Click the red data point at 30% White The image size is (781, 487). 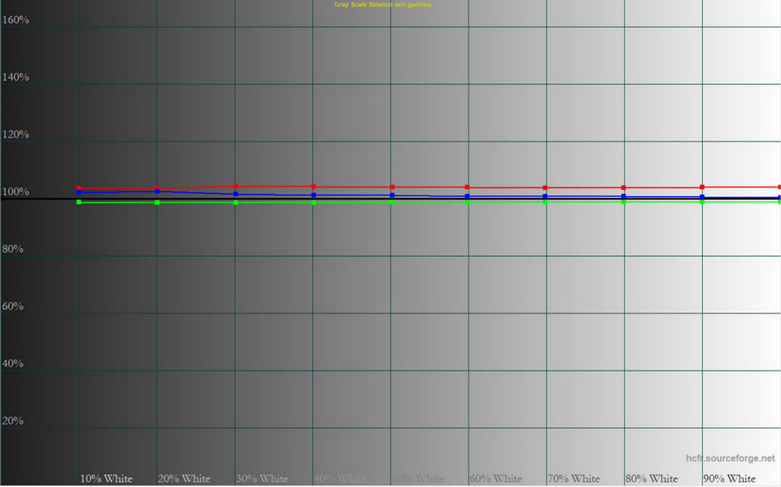point(235,187)
